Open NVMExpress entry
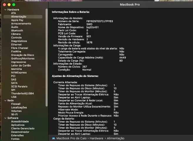 click(19, 73)
